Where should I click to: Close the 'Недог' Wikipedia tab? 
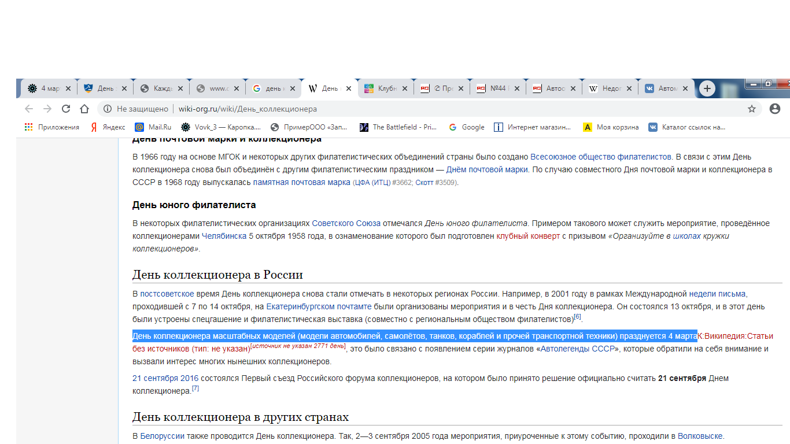[629, 88]
